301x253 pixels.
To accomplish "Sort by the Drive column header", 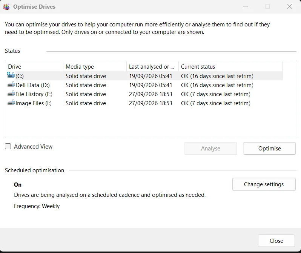I will (x=34, y=67).
